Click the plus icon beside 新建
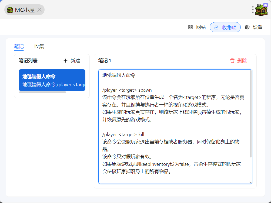This screenshot has height=203, width=271. [x=65, y=61]
